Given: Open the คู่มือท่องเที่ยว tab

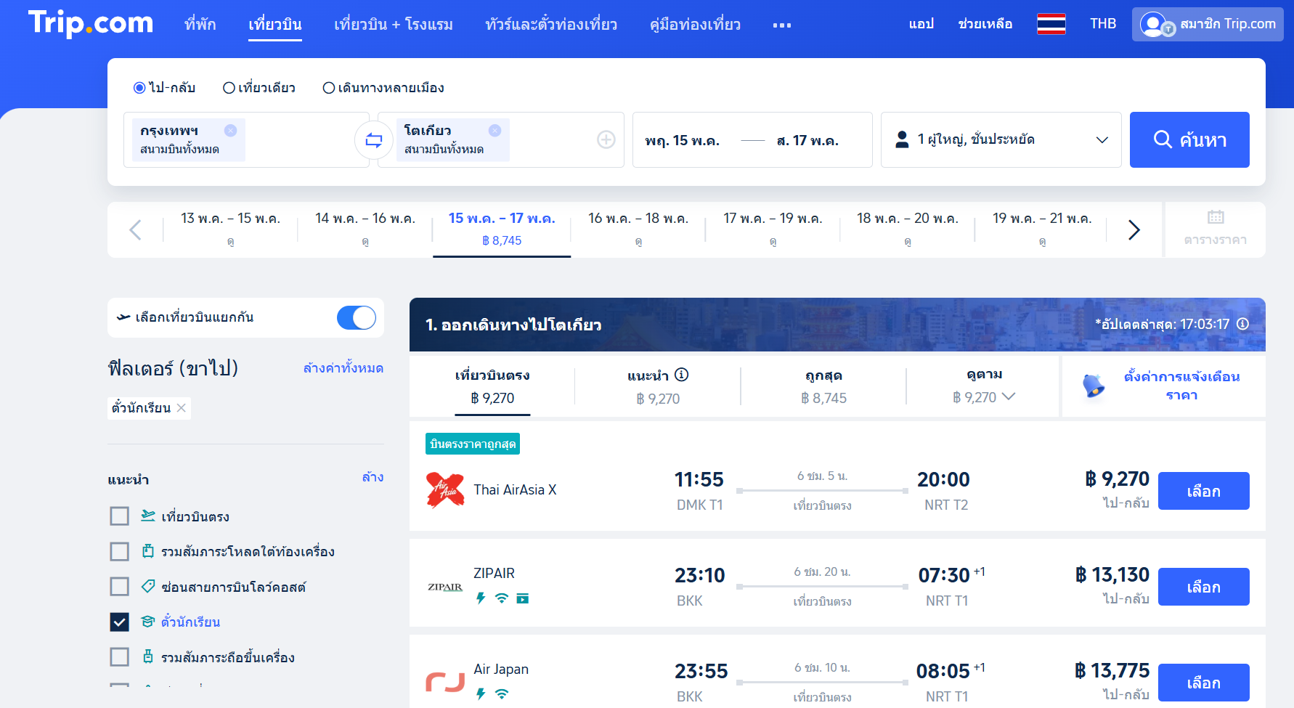Looking at the screenshot, I should (695, 25).
